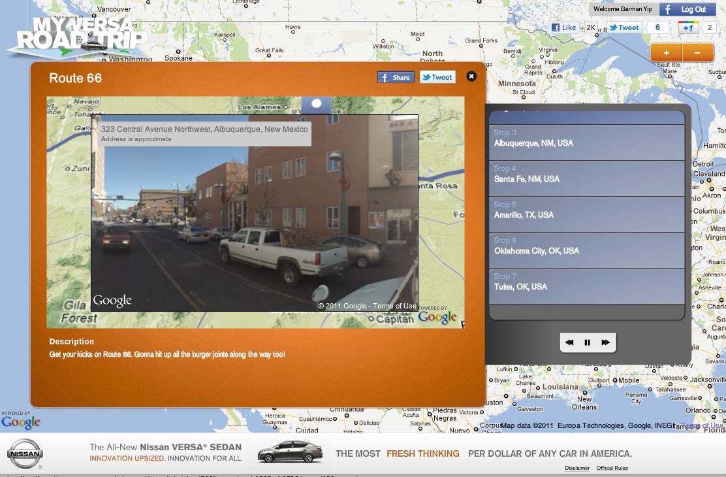
Task: Click the +1 count 2
Action: pos(709,27)
